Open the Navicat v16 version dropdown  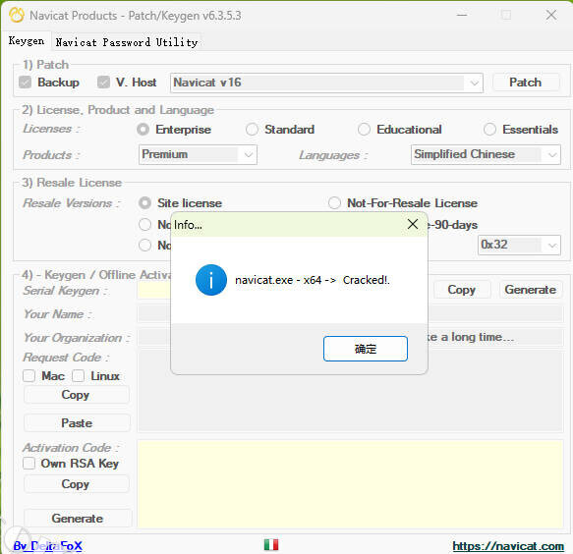point(326,83)
